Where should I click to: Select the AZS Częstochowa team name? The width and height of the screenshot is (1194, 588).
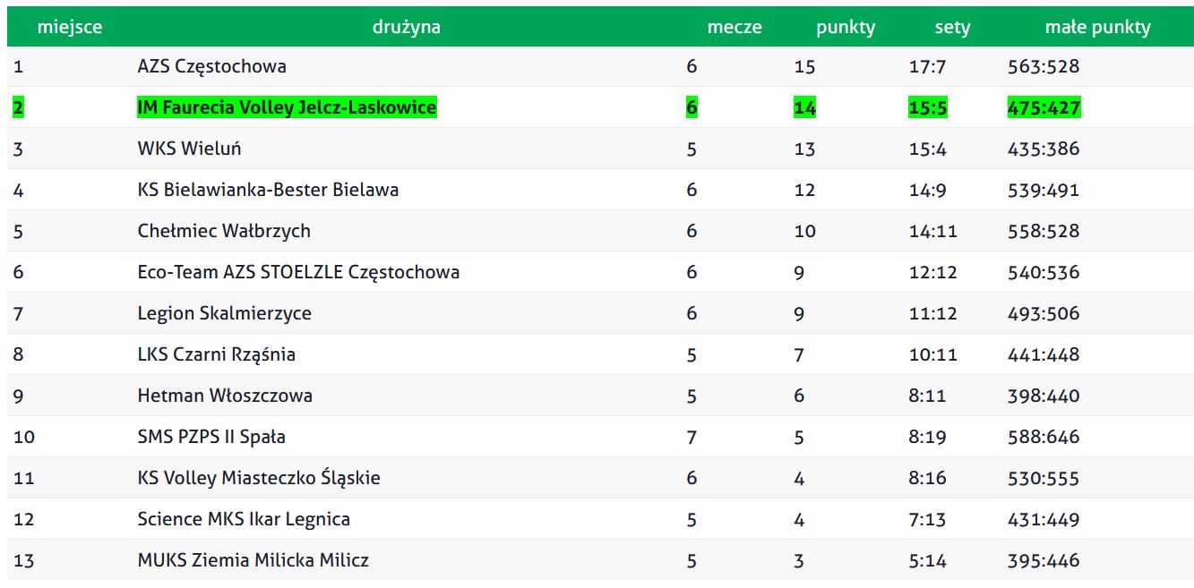212,66
